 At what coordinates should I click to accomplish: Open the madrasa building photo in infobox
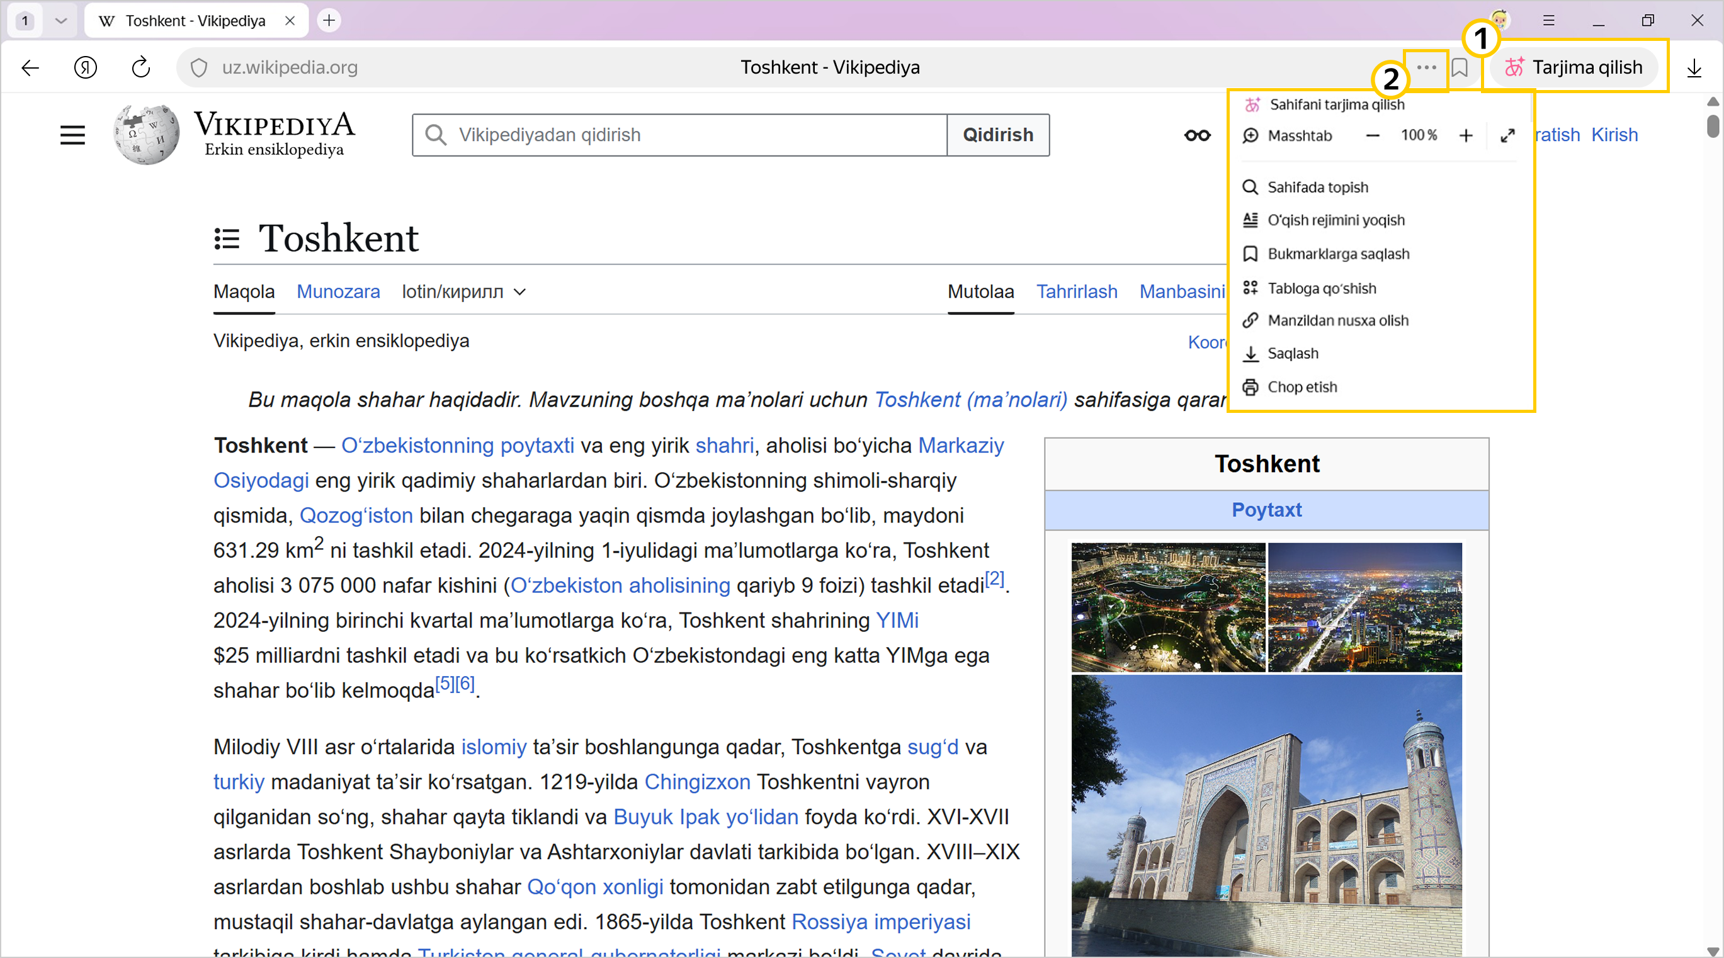[x=1266, y=816]
